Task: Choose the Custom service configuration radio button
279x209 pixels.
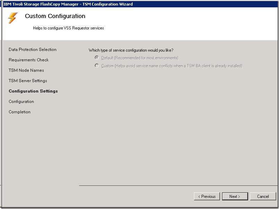Action: 97,66
